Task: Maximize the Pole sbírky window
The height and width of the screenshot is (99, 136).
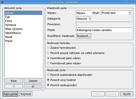Action: (130, 2)
